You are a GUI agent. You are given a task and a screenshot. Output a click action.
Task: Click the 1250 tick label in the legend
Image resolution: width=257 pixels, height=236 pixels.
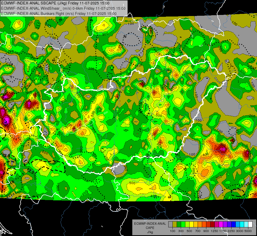pyautogui.click(x=214, y=231)
